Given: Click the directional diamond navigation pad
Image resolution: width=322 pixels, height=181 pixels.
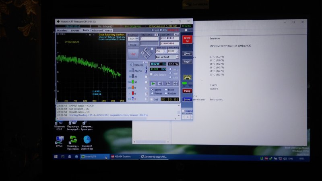Looking at the screenshot, I should click(x=146, y=53).
